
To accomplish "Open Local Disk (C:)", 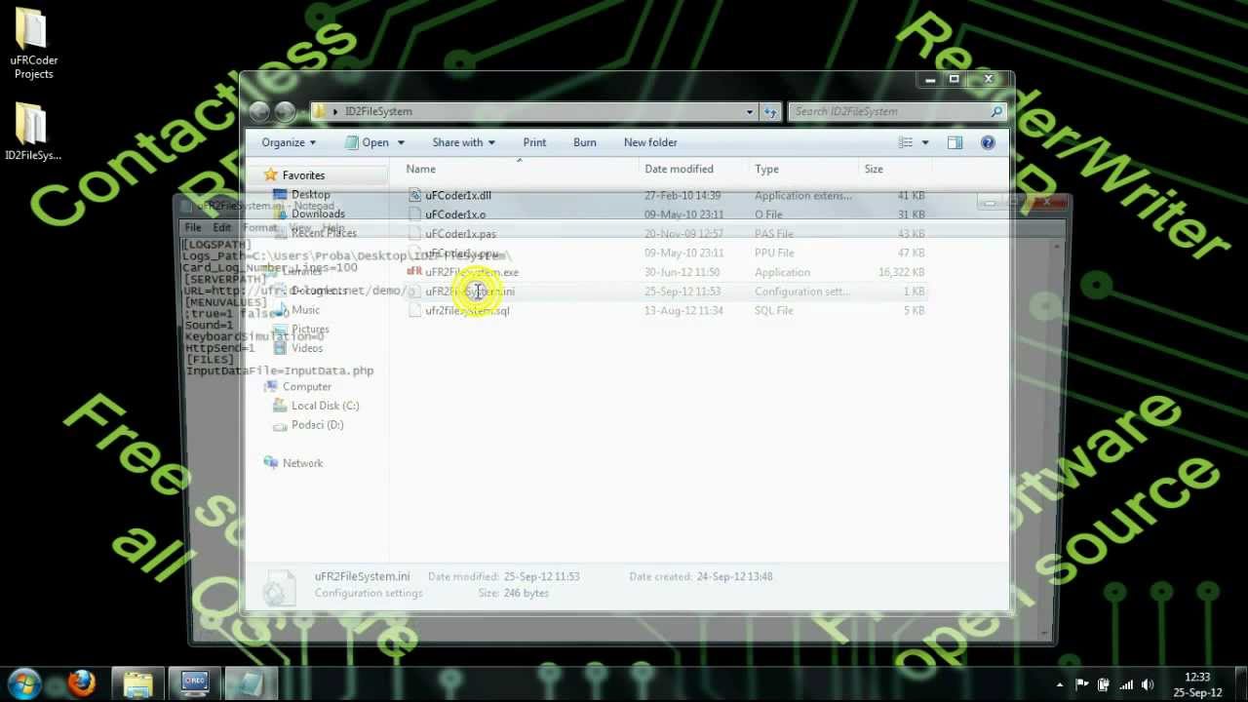I will (x=325, y=406).
